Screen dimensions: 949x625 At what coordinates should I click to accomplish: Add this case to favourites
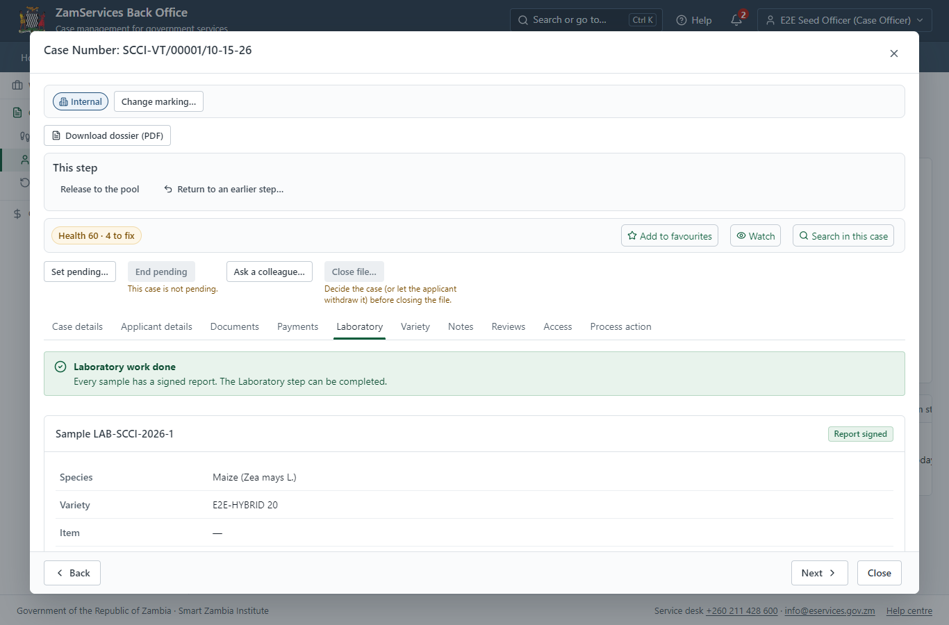click(x=670, y=235)
